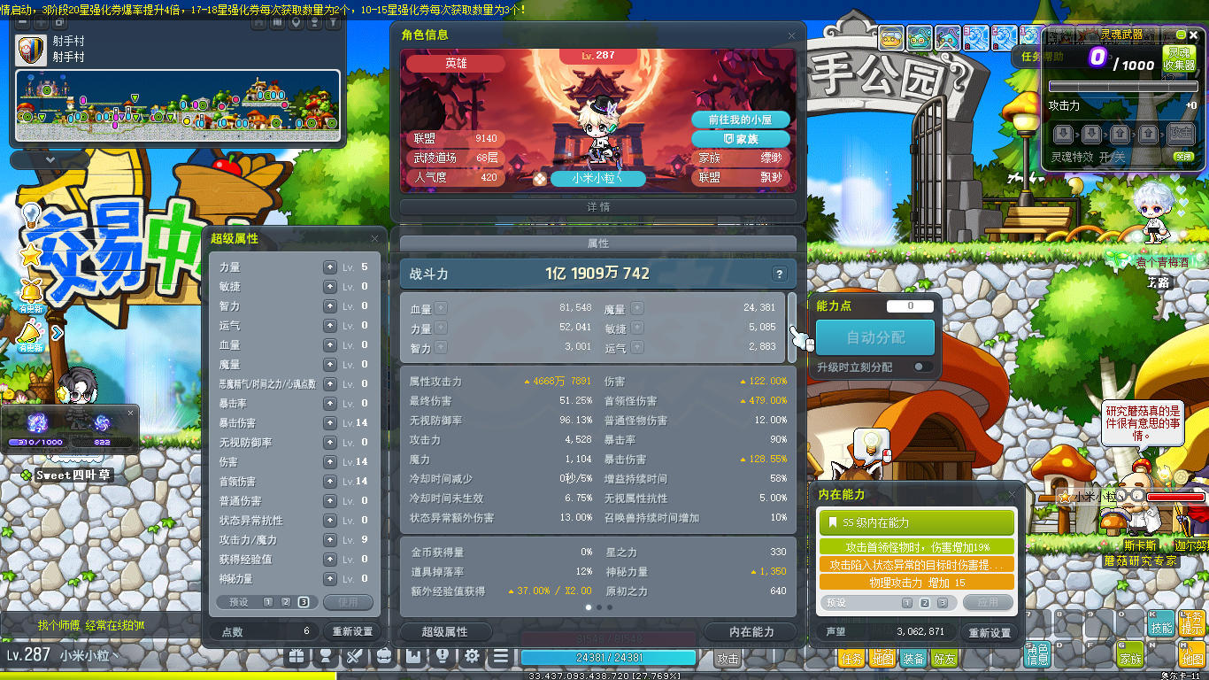Select preset 3 in 超级属性 panel
The height and width of the screenshot is (680, 1209).
[304, 602]
